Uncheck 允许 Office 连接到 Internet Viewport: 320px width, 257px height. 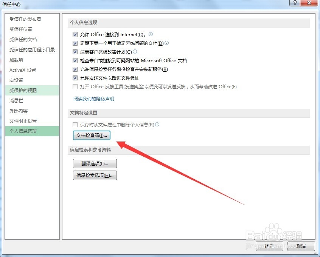click(x=75, y=34)
